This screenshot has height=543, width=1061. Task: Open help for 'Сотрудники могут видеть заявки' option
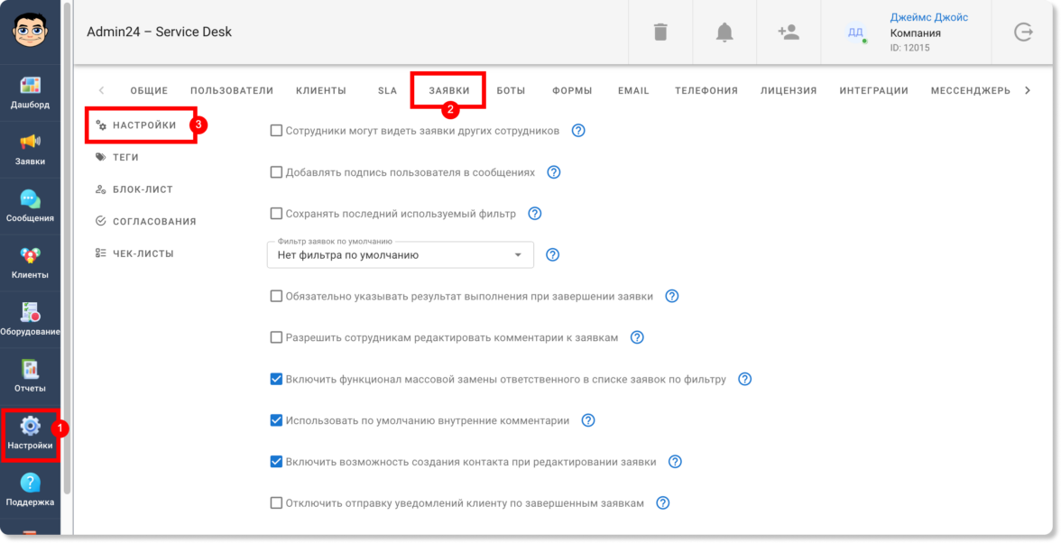point(577,131)
